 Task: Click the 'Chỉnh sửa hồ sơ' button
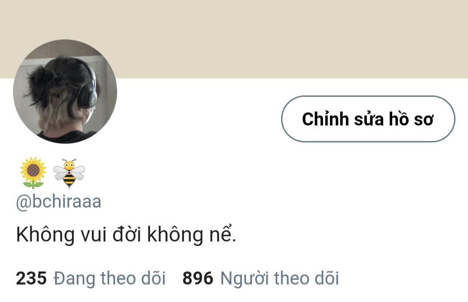click(x=368, y=119)
